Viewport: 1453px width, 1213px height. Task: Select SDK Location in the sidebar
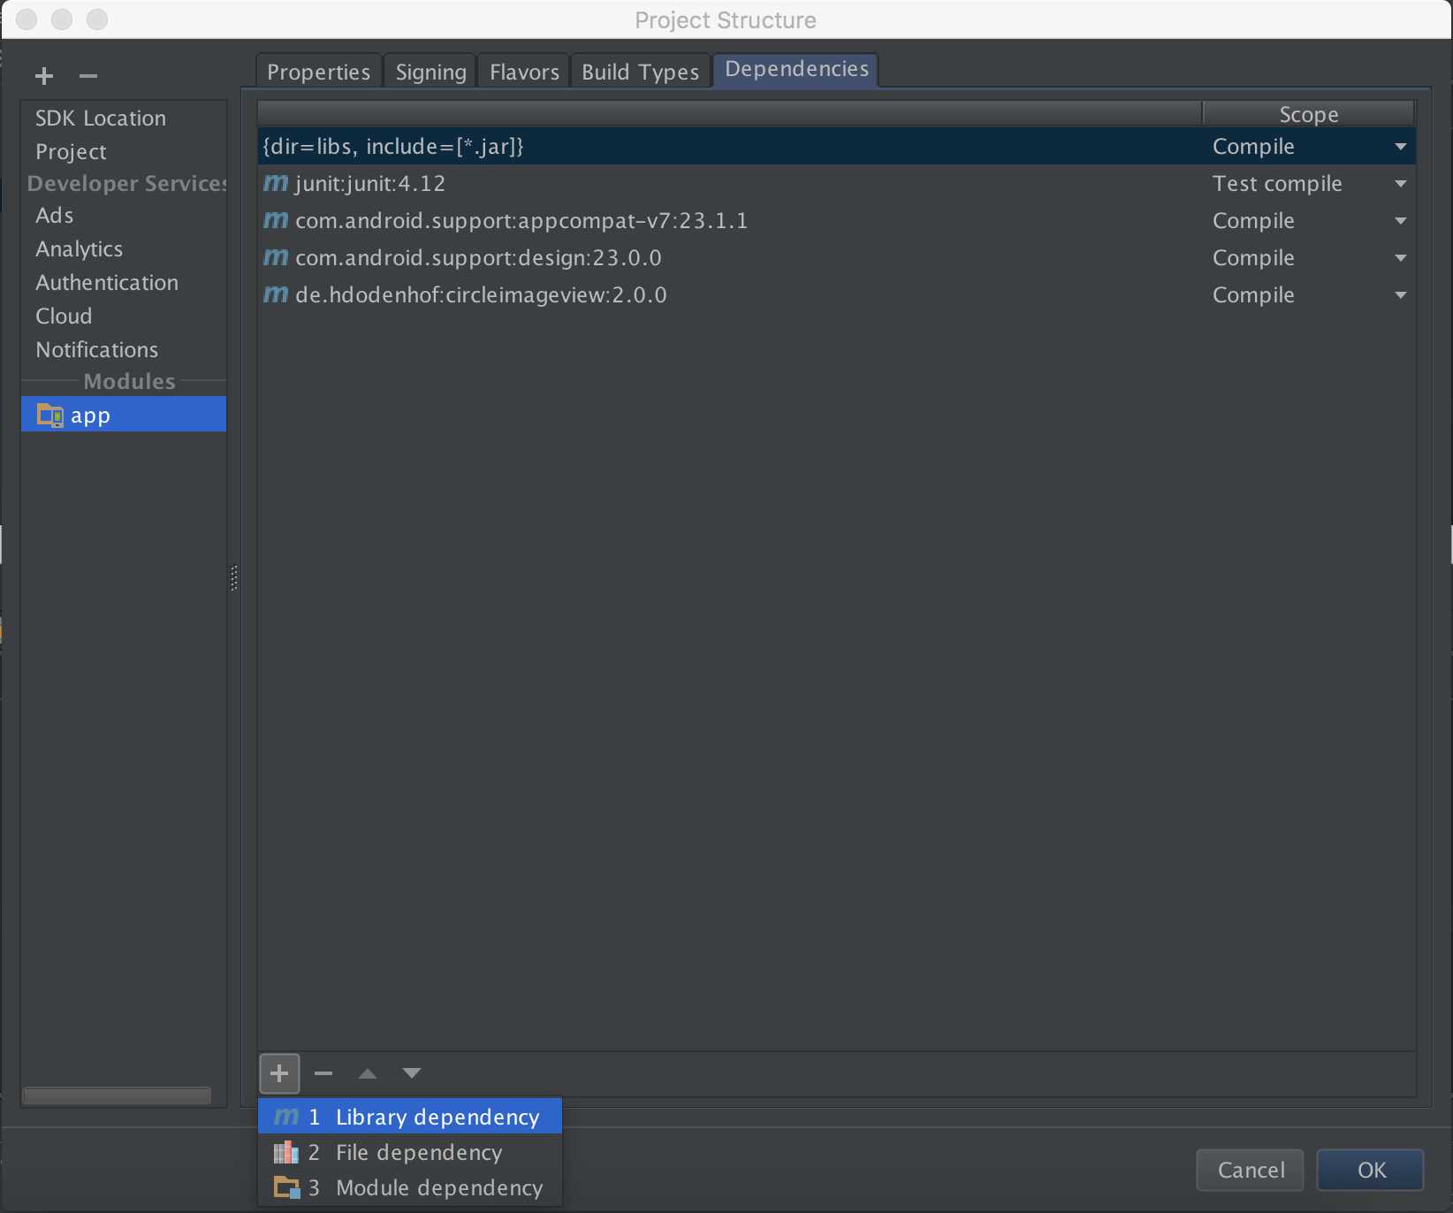(x=101, y=118)
